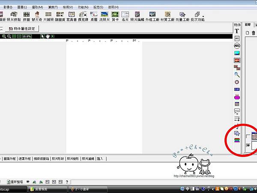
Task: Open the 圖層(L) menu
Action: tap(22, 7)
